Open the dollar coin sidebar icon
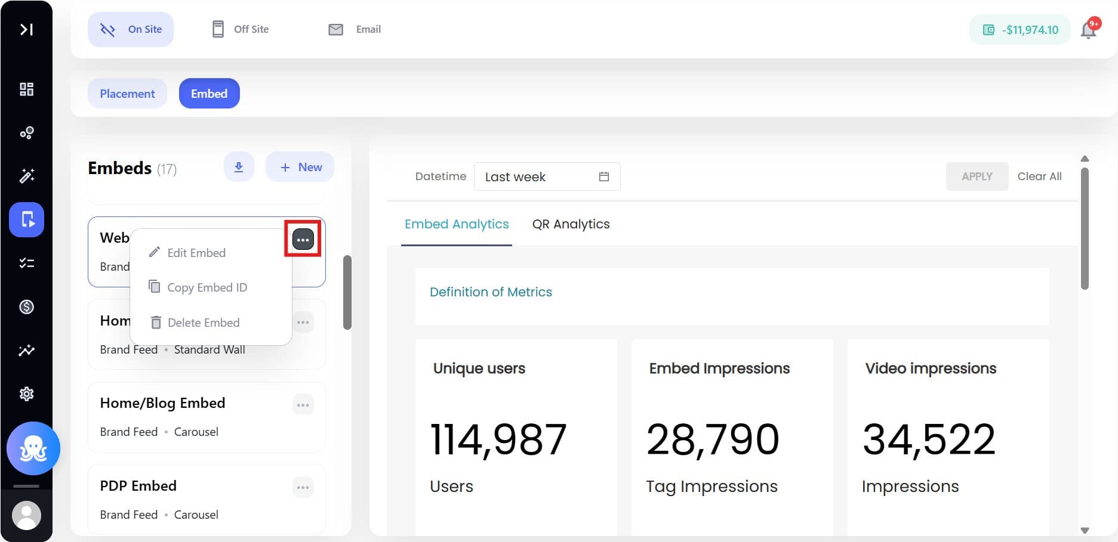Screen dimensions: 1118x542 pyautogui.click(x=26, y=307)
